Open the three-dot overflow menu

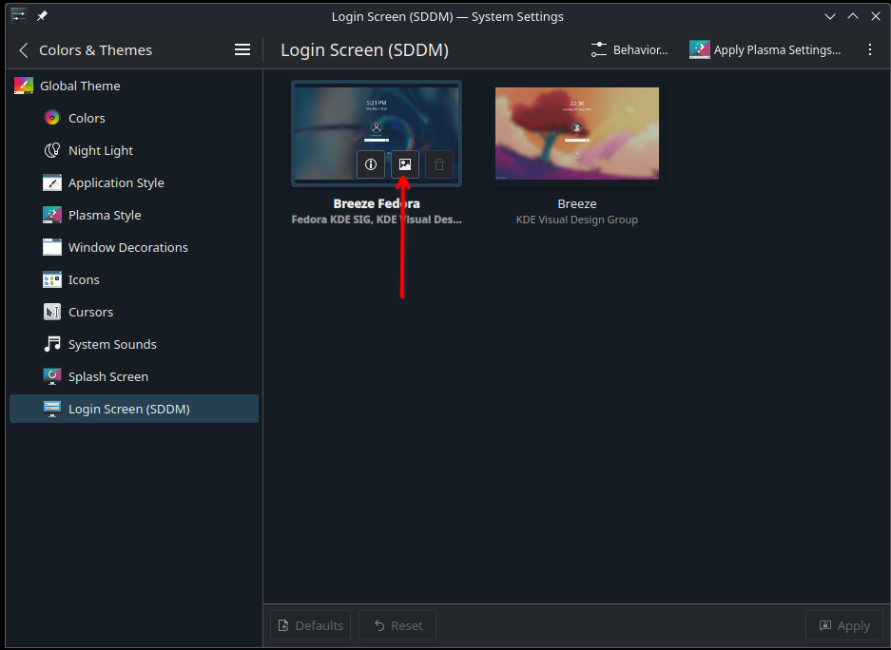tap(869, 50)
